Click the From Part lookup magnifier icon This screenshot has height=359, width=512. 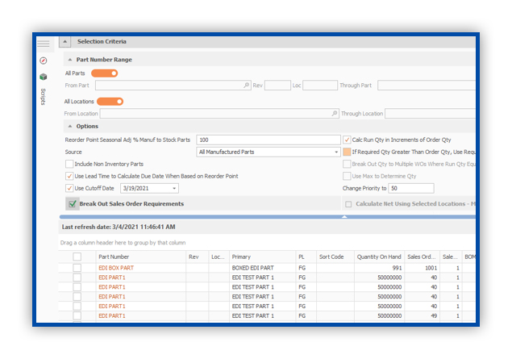247,86
